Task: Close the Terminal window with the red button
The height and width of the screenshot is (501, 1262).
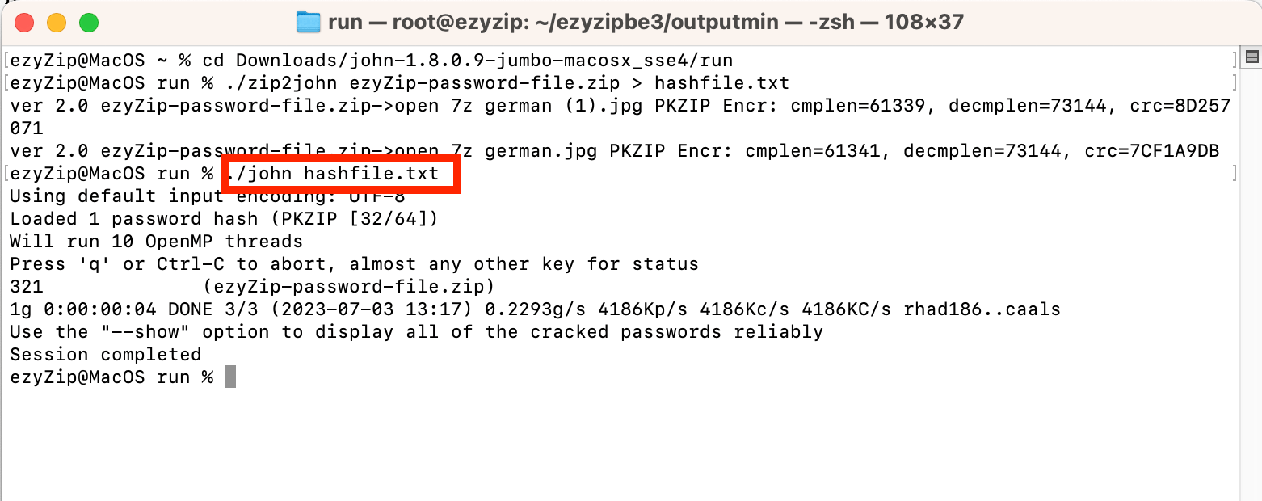Action: click(24, 22)
